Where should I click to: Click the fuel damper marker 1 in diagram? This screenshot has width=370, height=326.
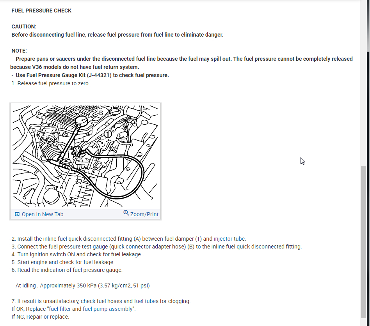coord(108,134)
